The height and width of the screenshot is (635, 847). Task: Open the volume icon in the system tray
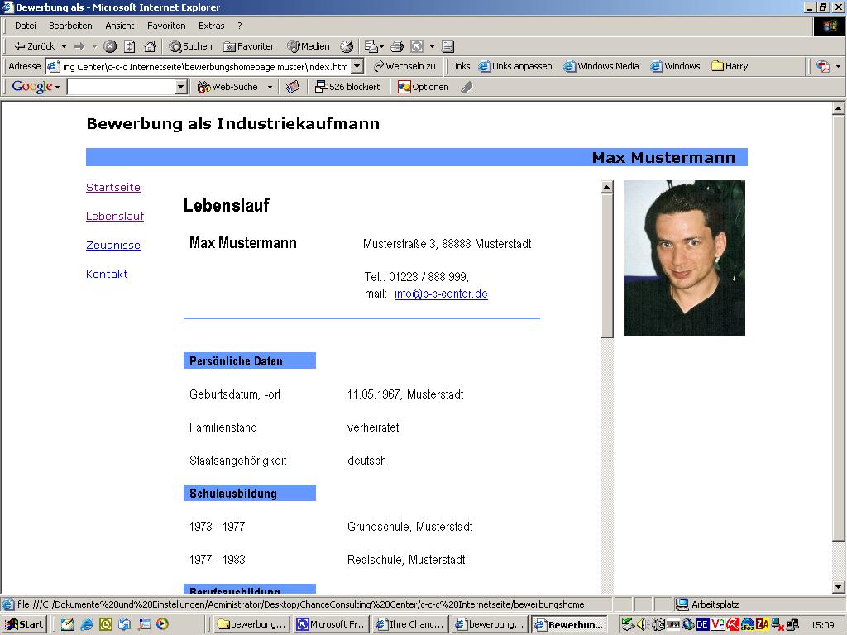pos(642,624)
